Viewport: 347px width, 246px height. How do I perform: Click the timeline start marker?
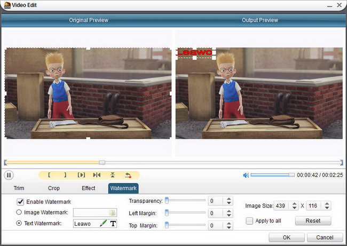click(x=5, y=163)
